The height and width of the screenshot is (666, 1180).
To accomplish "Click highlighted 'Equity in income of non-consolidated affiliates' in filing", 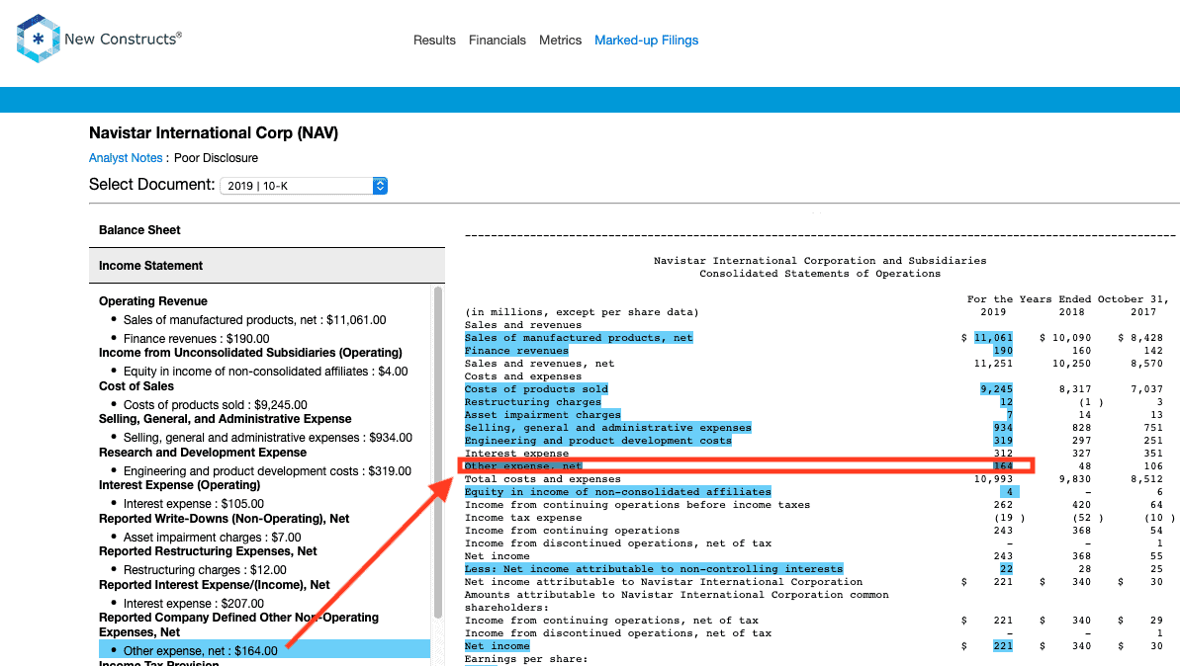I will tap(618, 492).
